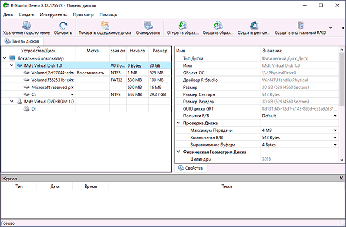
Task: Click the Msft Virtual Disk 1.0 drive icon
Action: (x=19, y=66)
